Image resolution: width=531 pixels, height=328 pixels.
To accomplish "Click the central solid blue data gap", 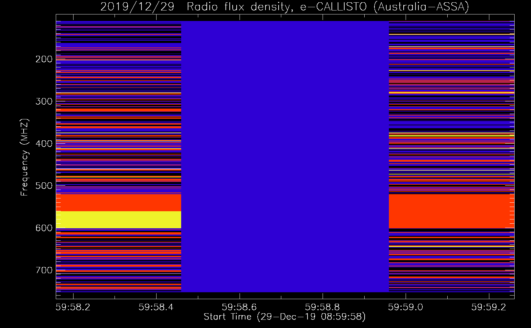I will click(x=285, y=156).
